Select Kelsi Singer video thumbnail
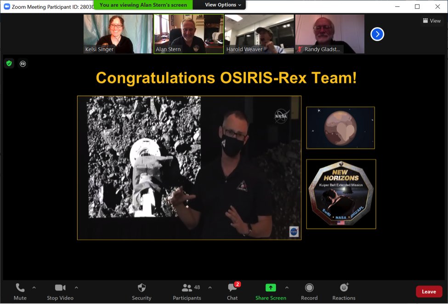This screenshot has width=448, height=304. [x=118, y=34]
